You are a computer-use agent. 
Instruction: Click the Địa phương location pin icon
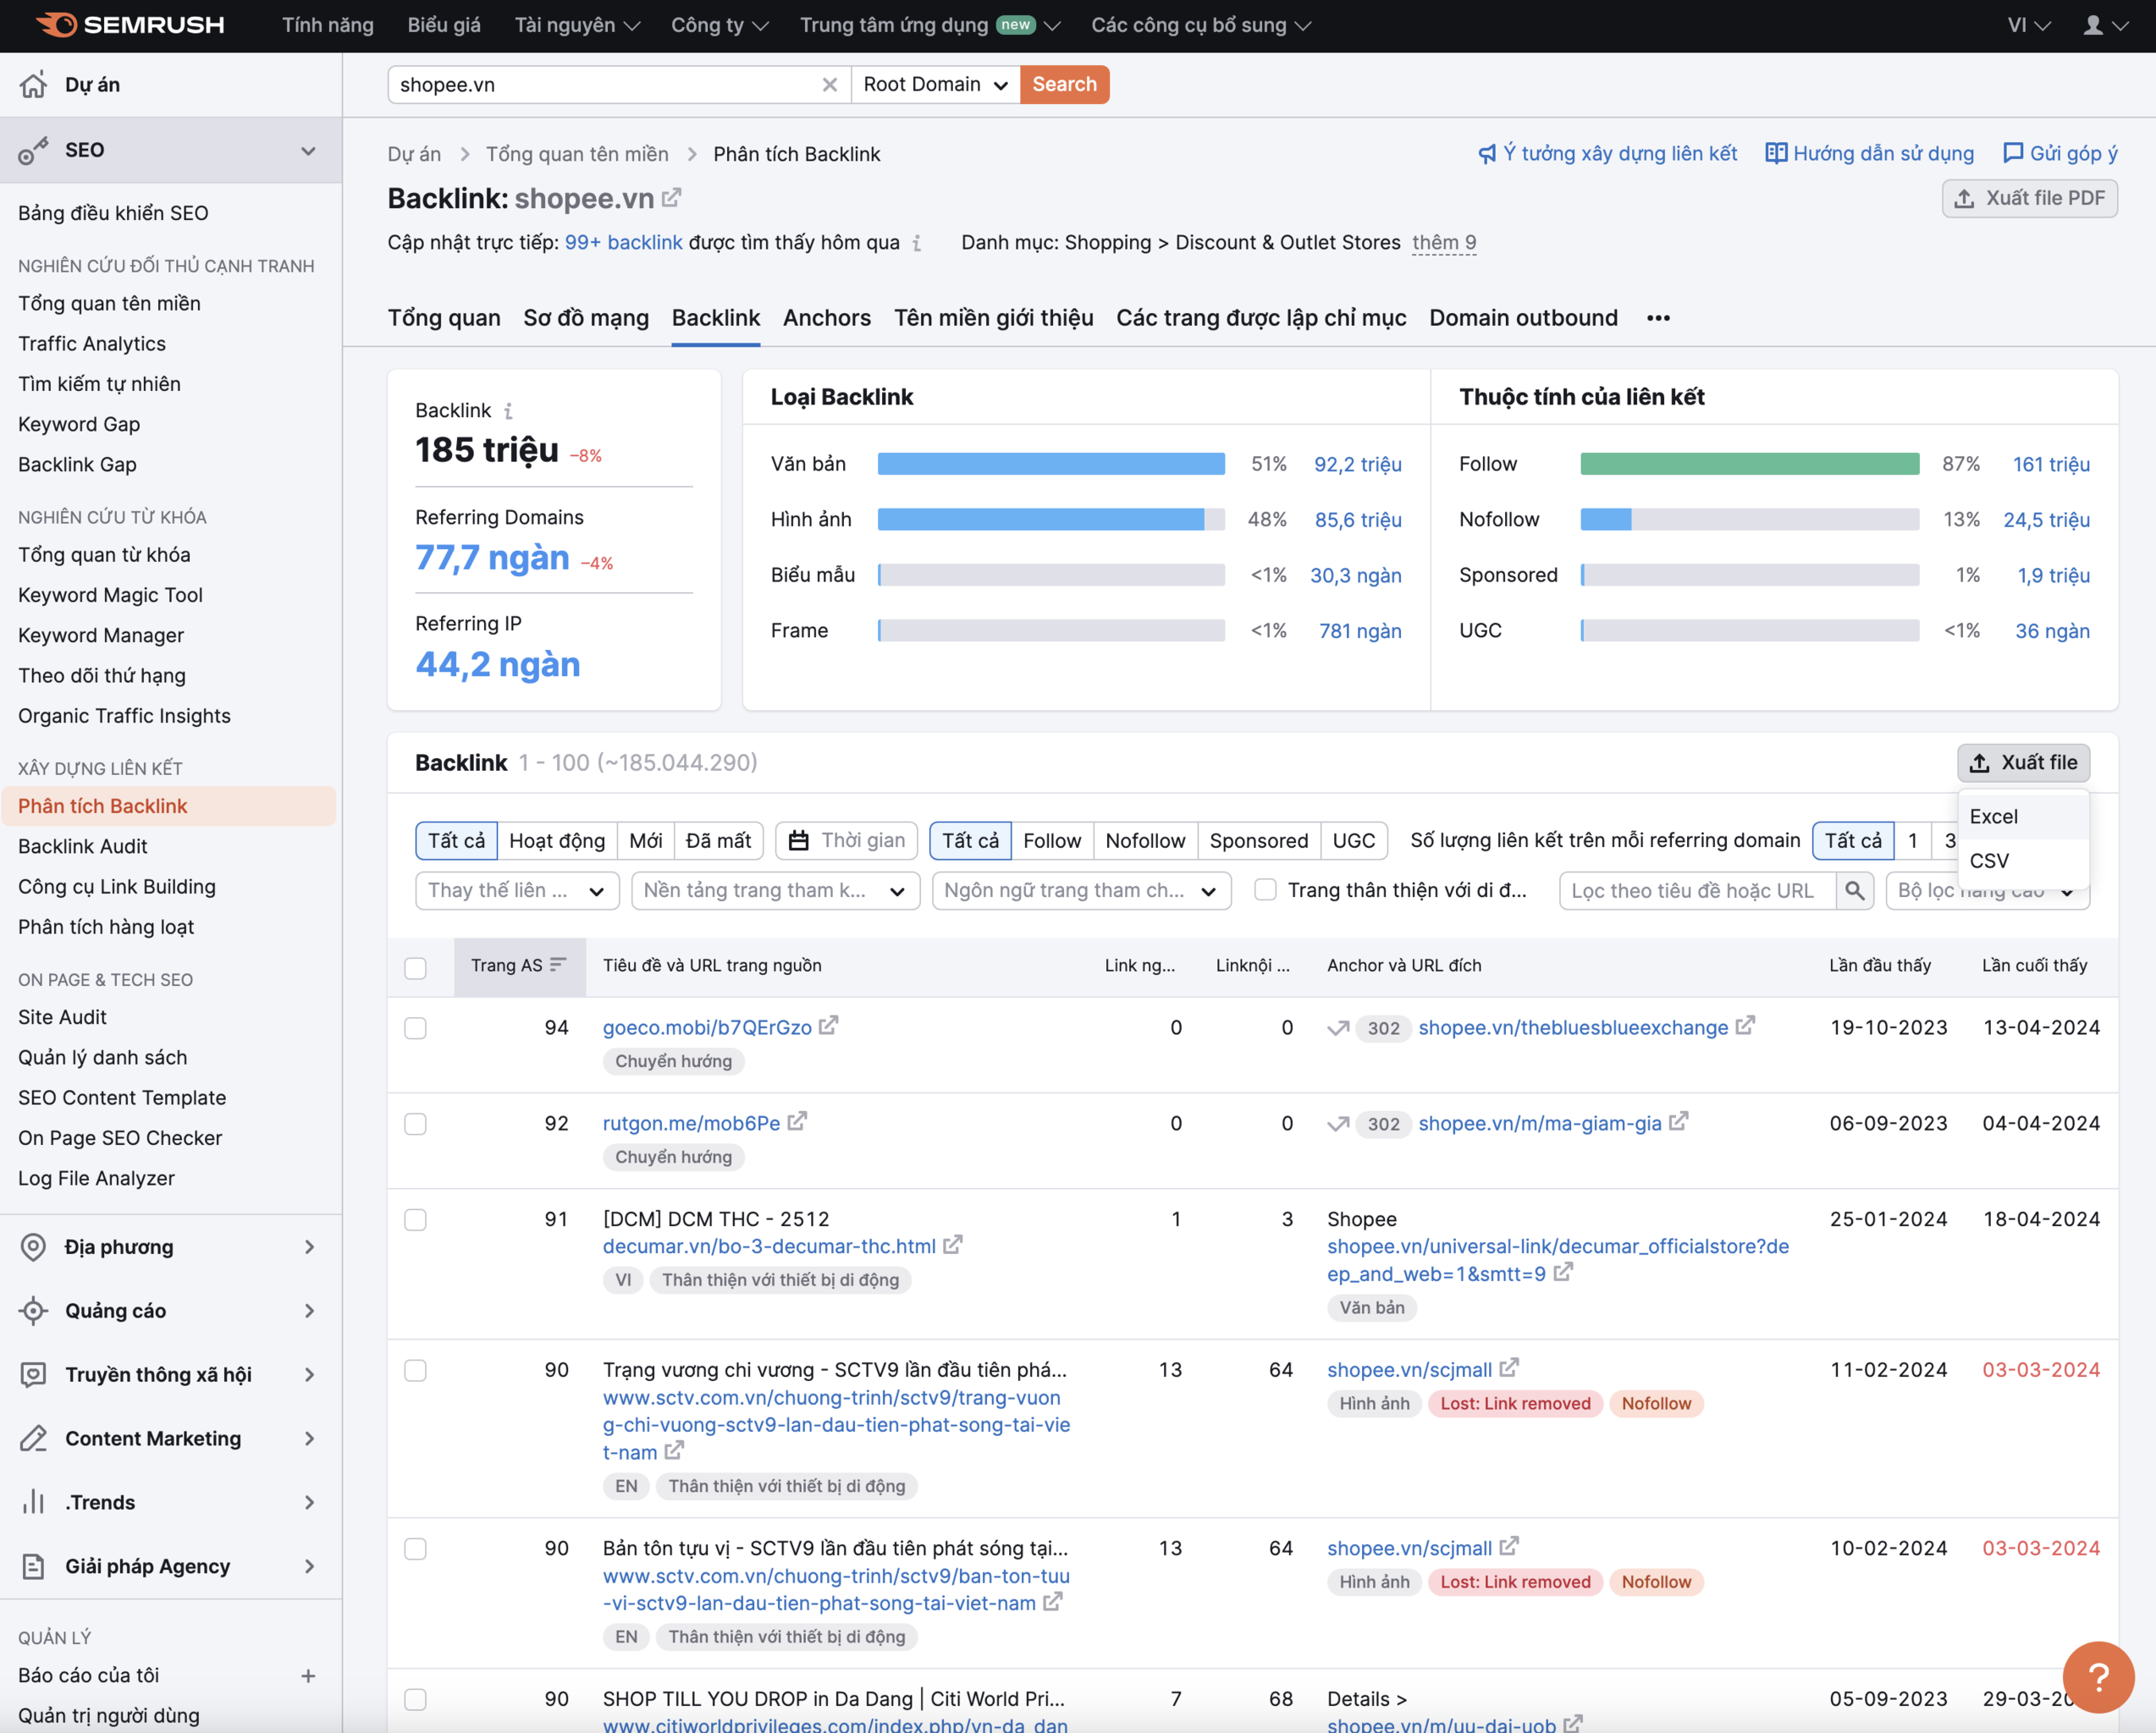click(33, 1246)
